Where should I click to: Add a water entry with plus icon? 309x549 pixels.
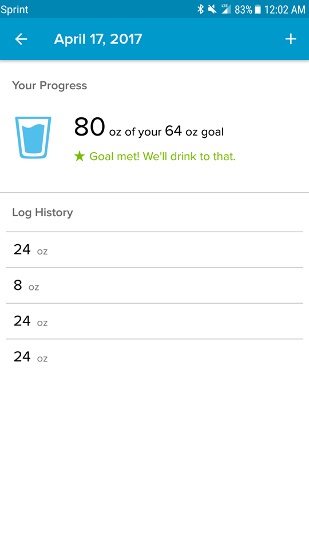pos(291,39)
